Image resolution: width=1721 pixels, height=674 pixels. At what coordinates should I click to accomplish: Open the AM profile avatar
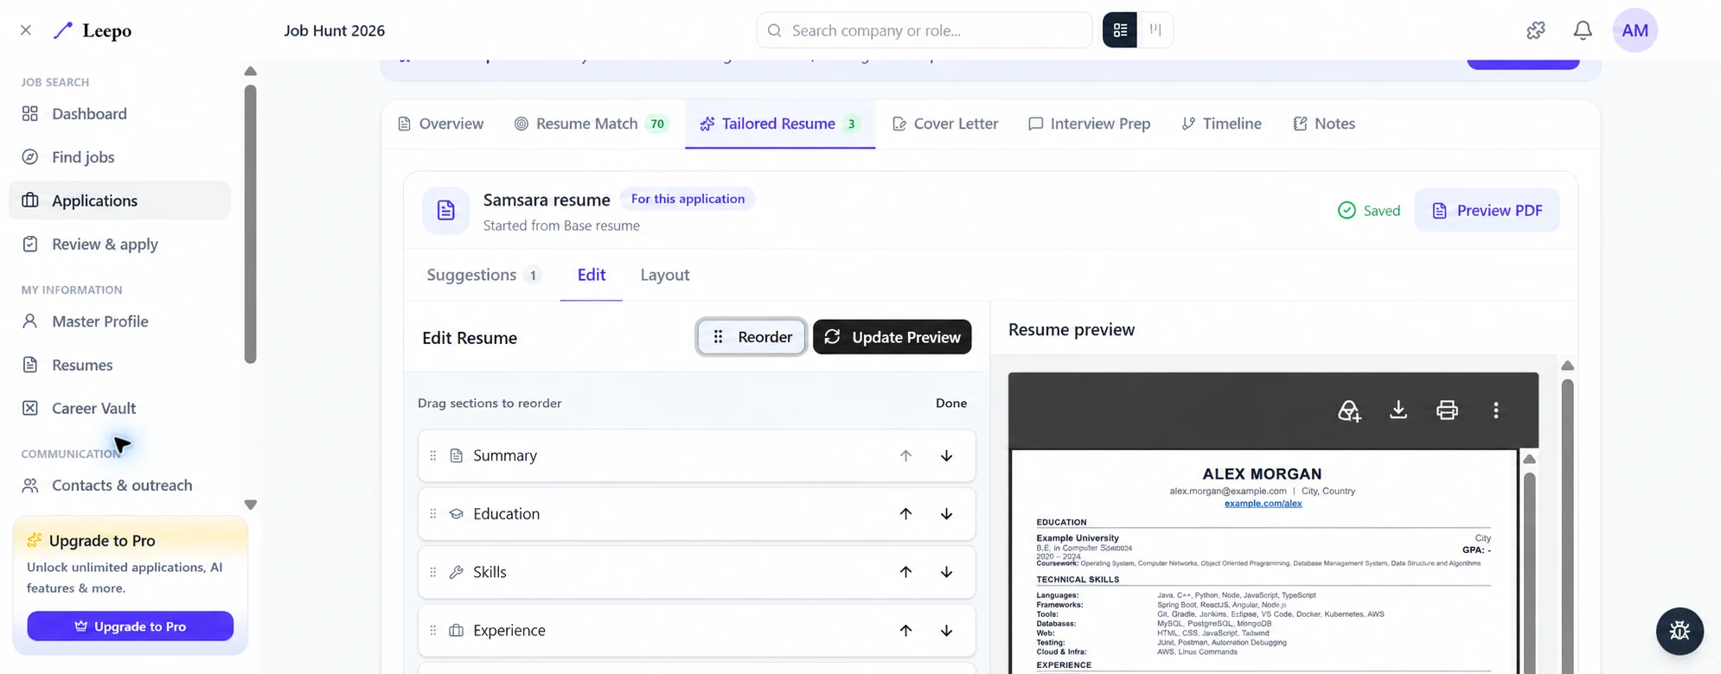click(1635, 30)
